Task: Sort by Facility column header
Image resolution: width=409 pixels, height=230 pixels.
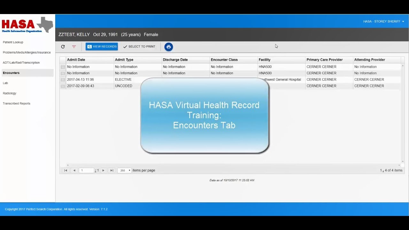Action: [281, 60]
